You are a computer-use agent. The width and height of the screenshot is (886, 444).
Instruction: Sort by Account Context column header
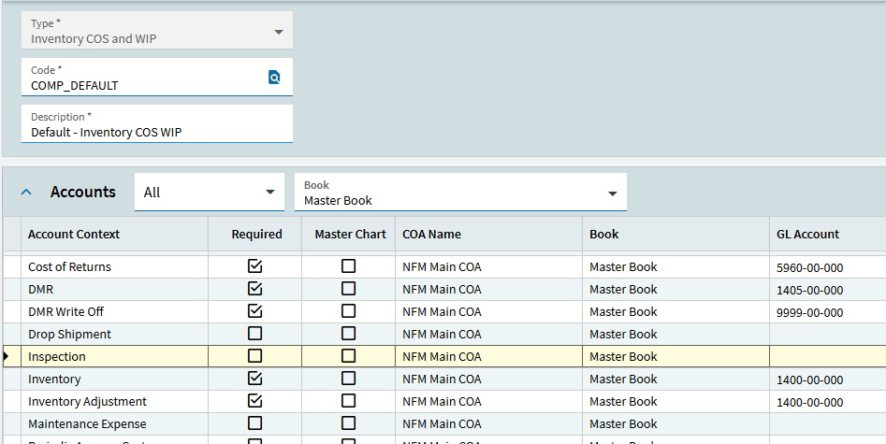(x=74, y=235)
